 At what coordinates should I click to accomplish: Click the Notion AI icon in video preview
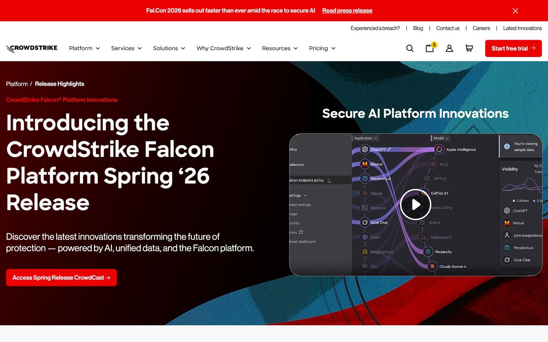(x=365, y=208)
